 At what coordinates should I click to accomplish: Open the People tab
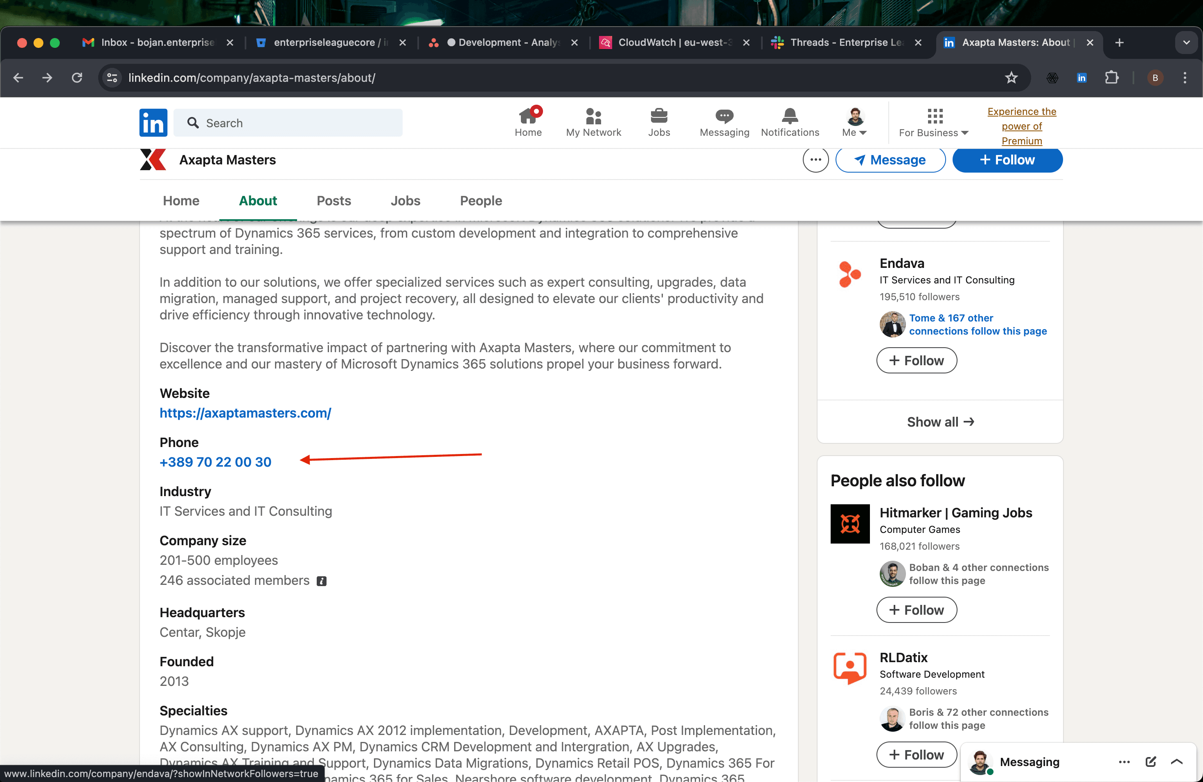[x=481, y=200]
